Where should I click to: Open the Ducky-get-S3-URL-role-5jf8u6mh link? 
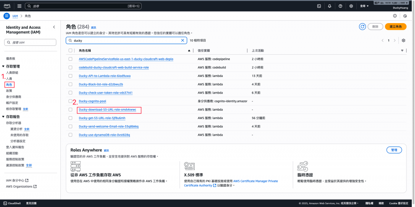102,118
